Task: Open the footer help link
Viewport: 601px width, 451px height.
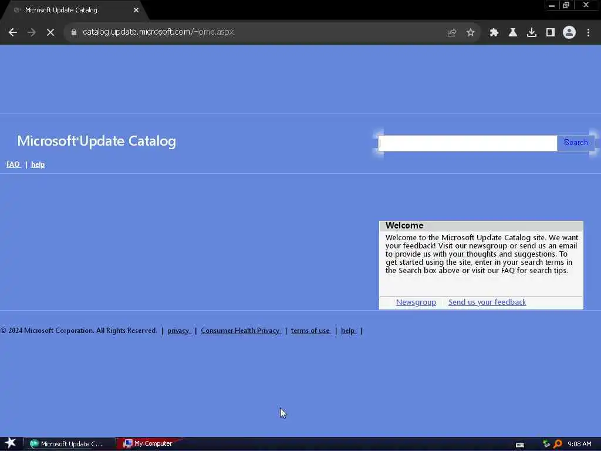Action: pyautogui.click(x=348, y=331)
